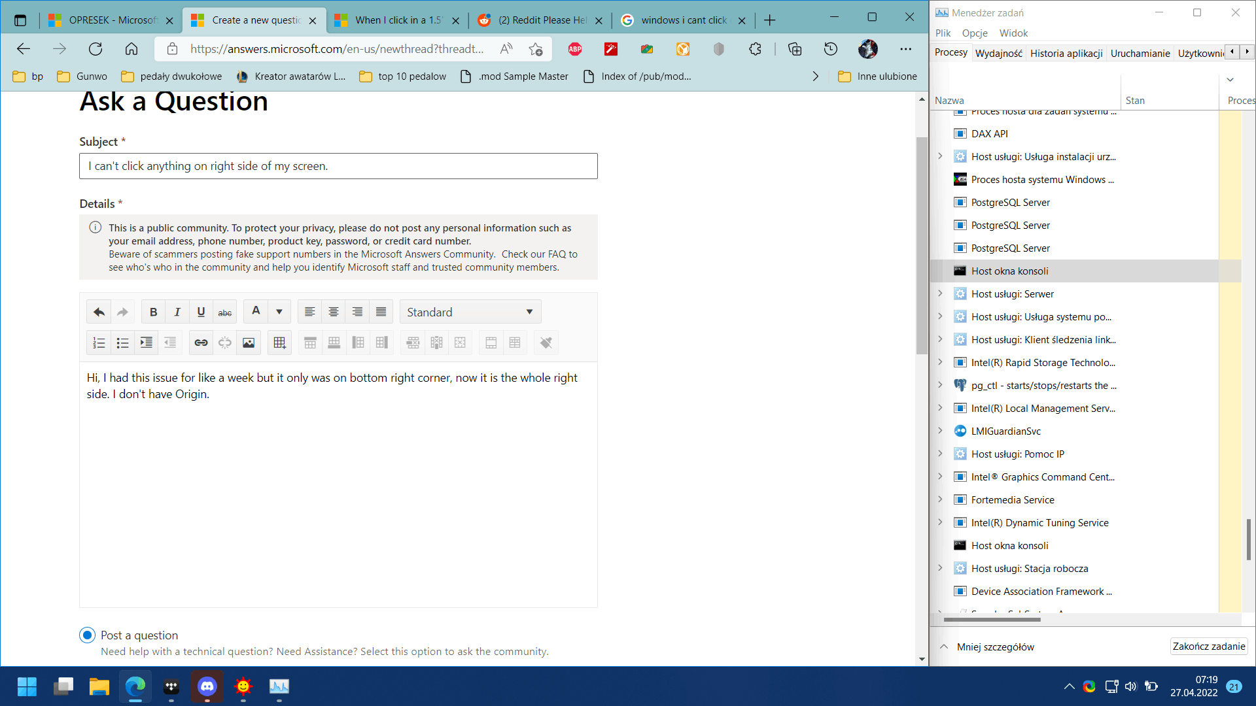The height and width of the screenshot is (706, 1256).
Task: Click Mniej szczegółów to collapse details
Action: click(x=995, y=647)
